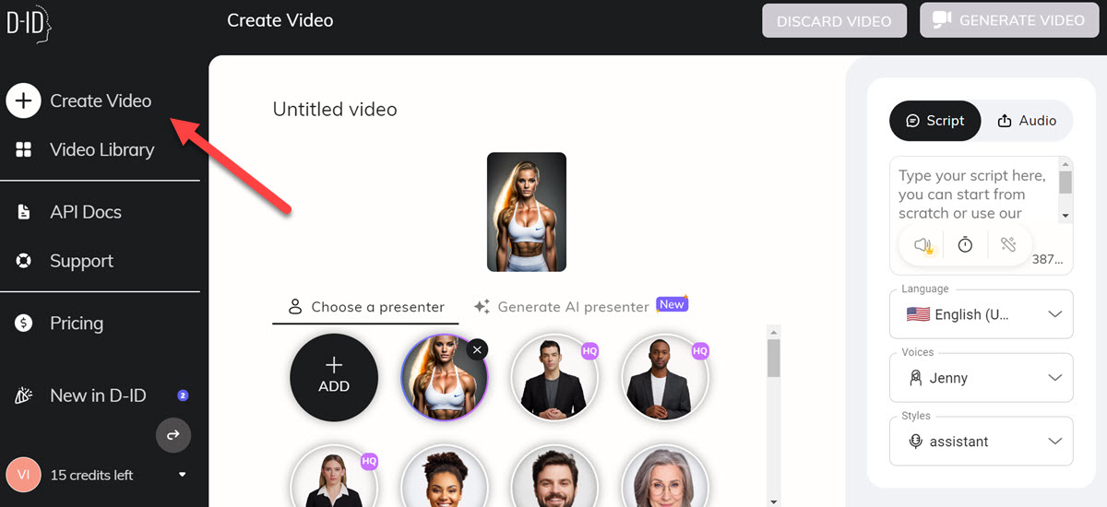1107x507 pixels.
Task: Click the presenter list scroll down arrow
Action: click(x=774, y=501)
